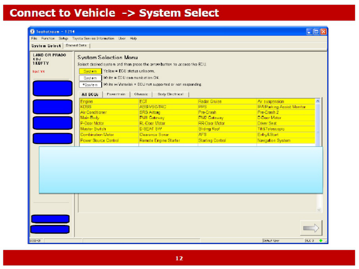Pick Tilt&Telescopic from the ECU list
This screenshot has height=269, width=359.
[286, 129]
